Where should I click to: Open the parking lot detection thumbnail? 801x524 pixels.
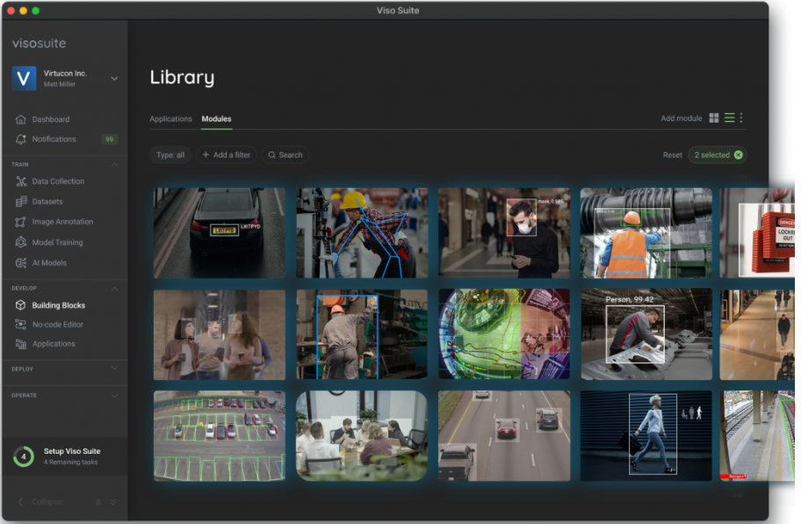point(220,435)
